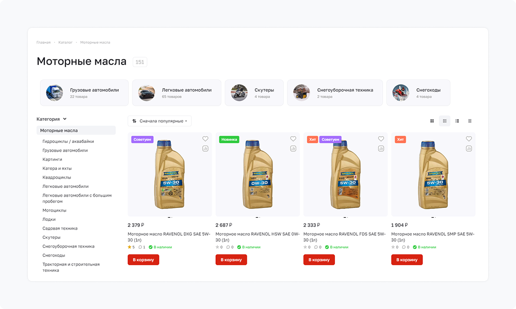Go to Главная in the breadcrumbs

click(43, 42)
